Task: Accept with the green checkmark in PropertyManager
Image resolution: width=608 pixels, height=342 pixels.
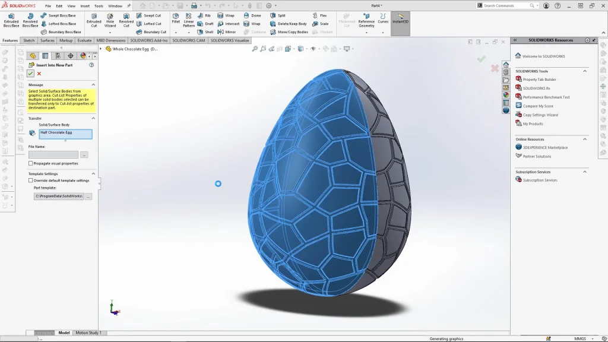Action: (31, 74)
